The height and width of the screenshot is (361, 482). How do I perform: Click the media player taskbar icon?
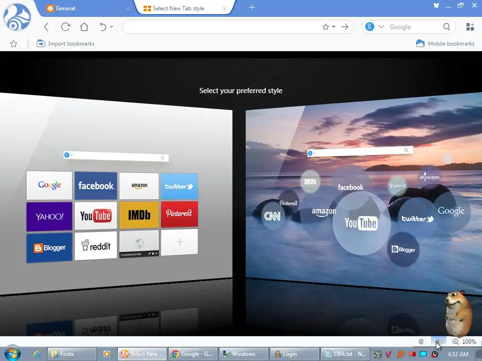(x=107, y=354)
